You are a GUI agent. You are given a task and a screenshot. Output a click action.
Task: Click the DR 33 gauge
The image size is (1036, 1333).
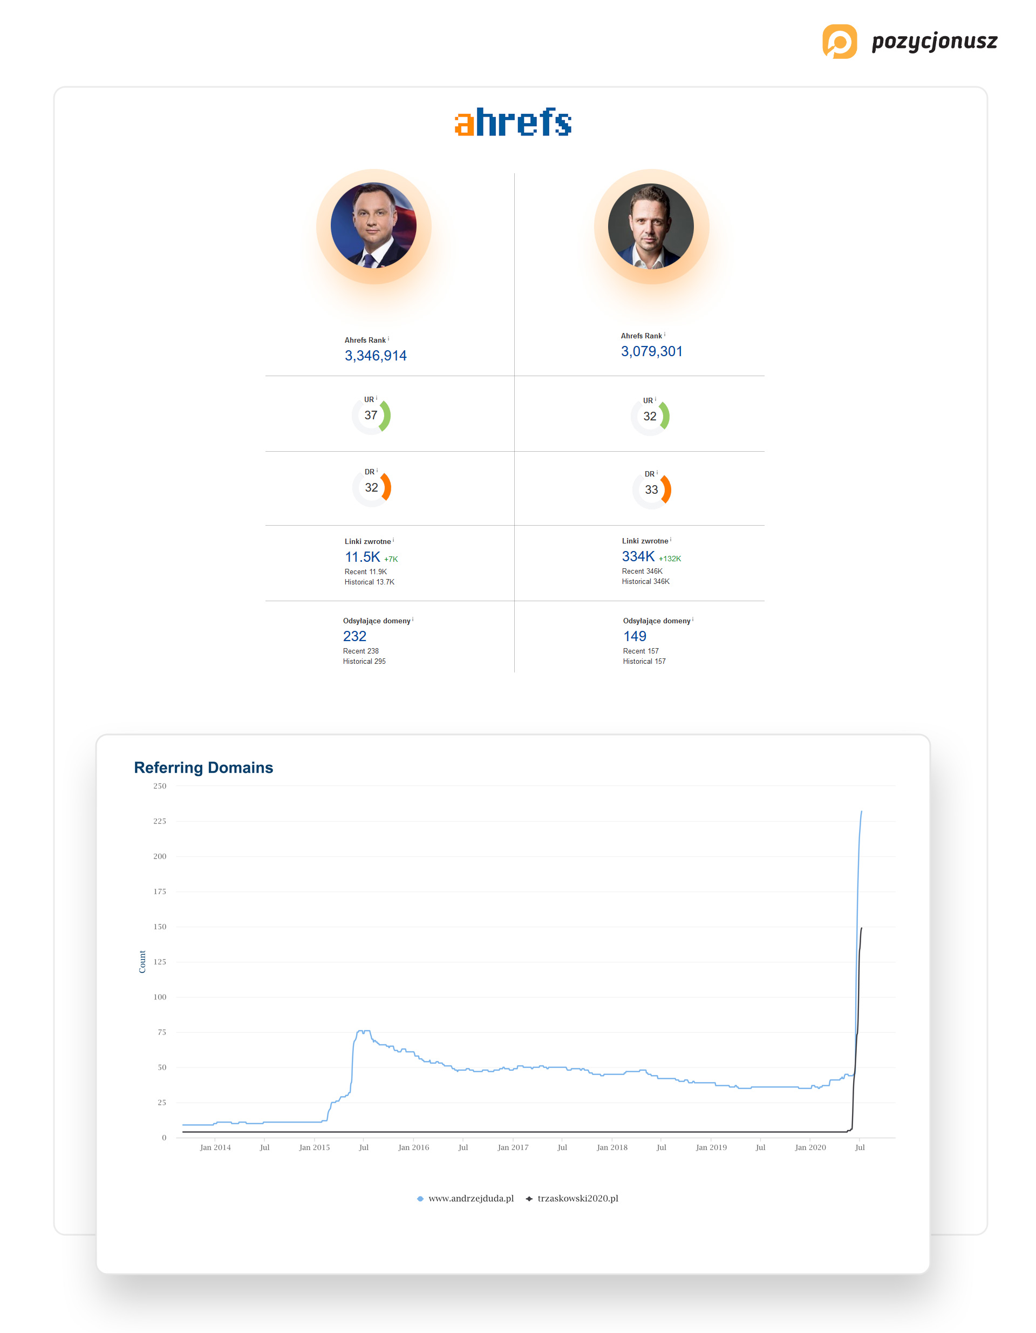652,489
